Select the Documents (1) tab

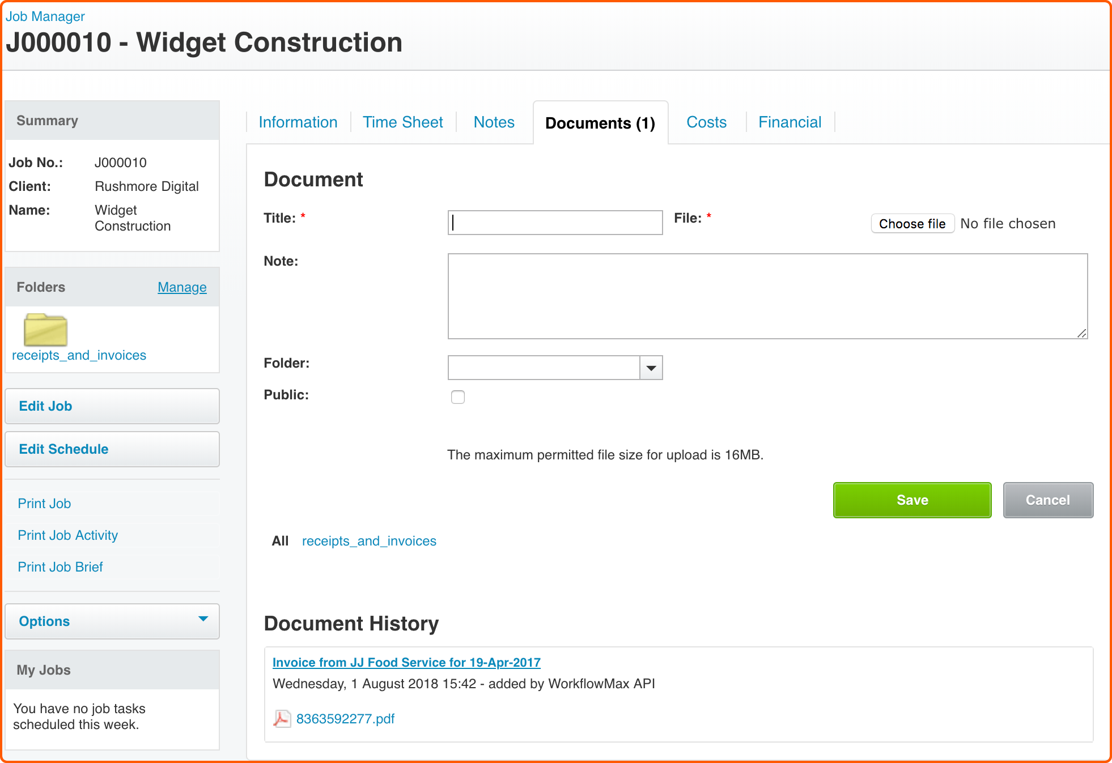pos(600,123)
